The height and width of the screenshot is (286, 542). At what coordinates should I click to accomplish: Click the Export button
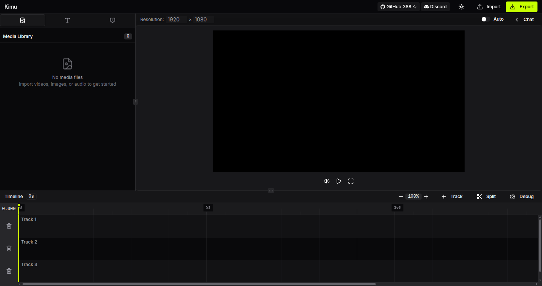[522, 7]
